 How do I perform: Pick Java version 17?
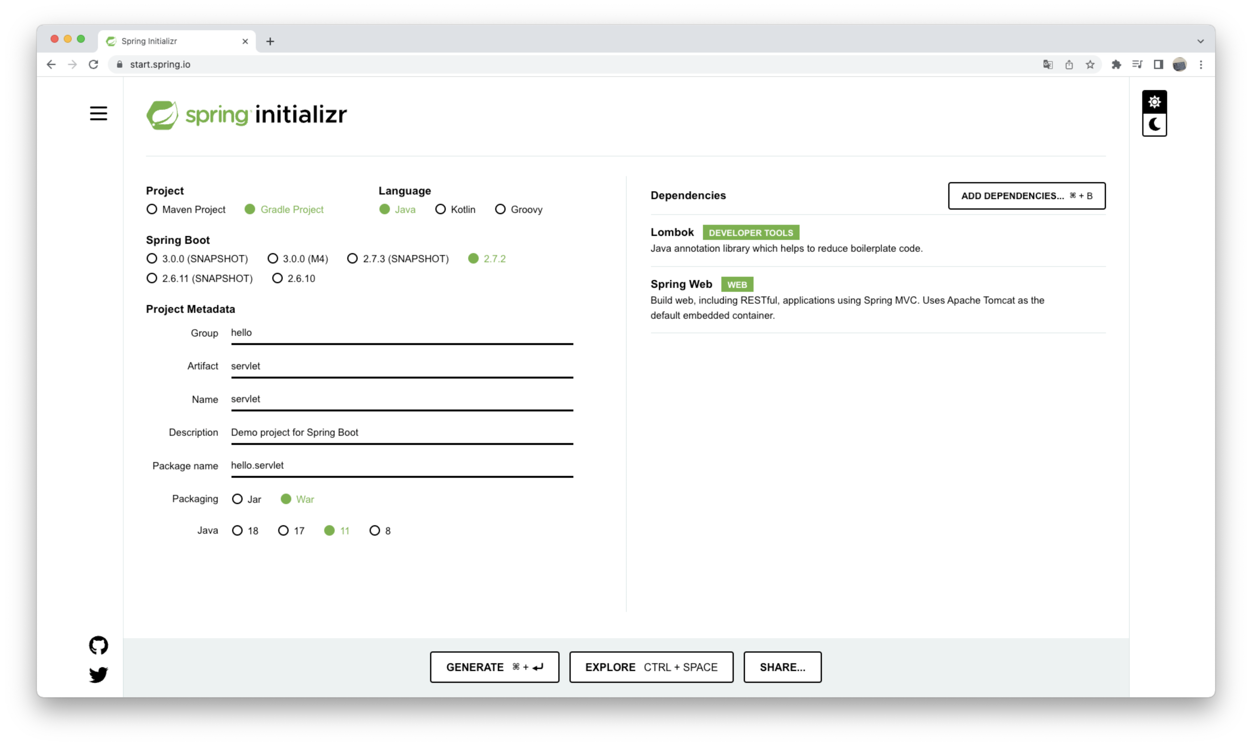(284, 531)
